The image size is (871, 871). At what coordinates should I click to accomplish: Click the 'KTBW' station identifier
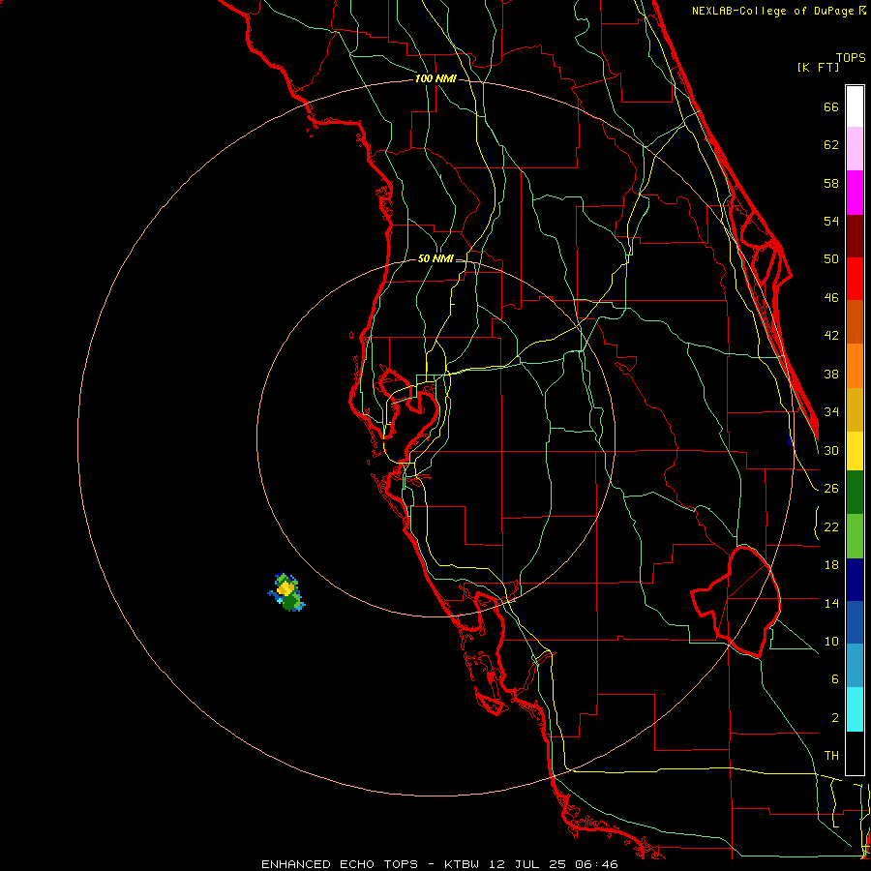tap(461, 864)
